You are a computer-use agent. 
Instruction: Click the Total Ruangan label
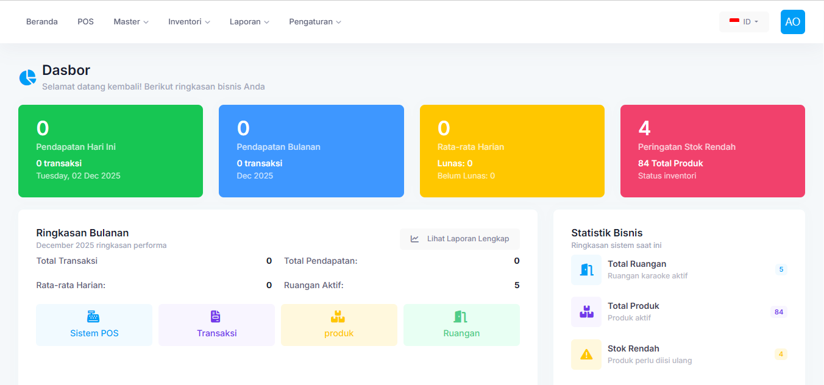point(637,264)
